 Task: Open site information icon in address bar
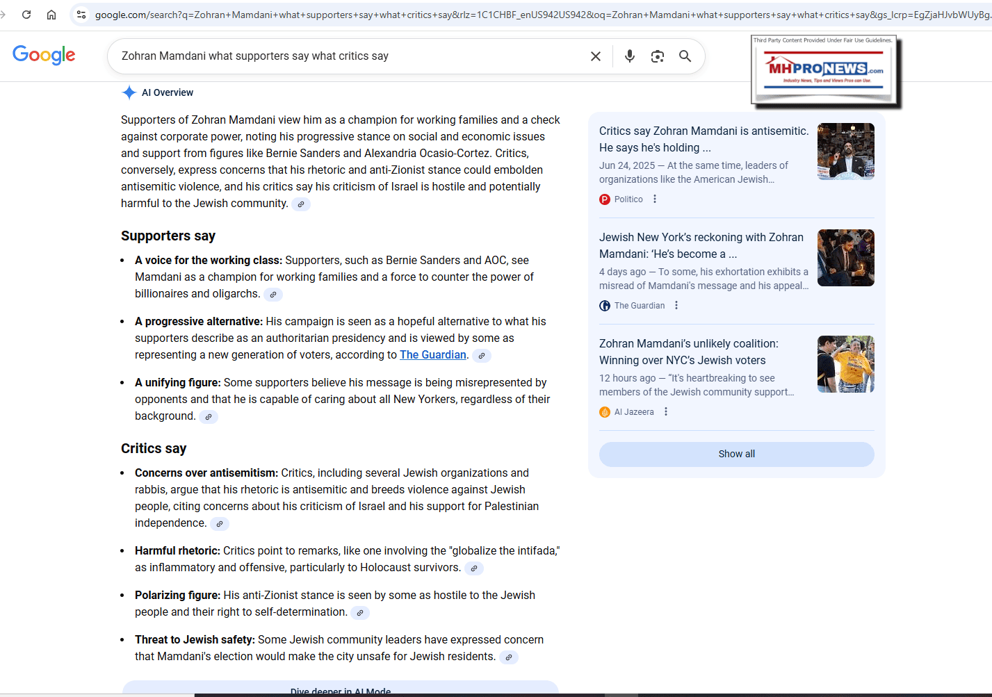pyautogui.click(x=81, y=15)
